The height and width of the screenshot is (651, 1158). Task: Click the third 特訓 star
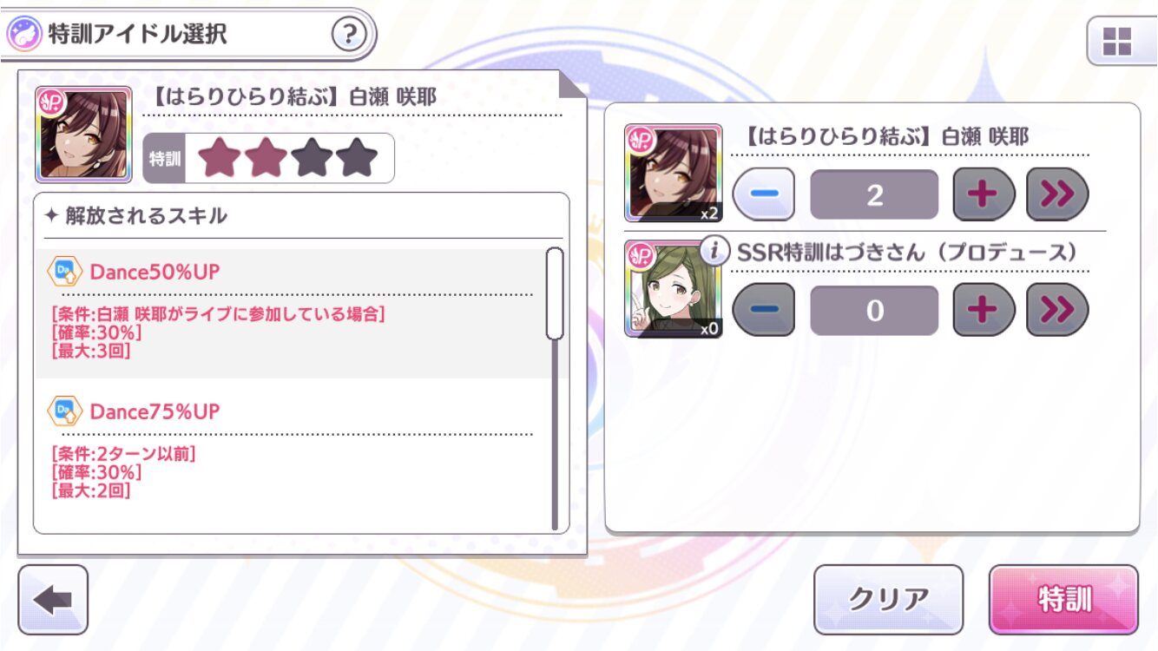pos(311,158)
